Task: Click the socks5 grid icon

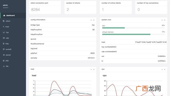Action: click(x=4, y=49)
